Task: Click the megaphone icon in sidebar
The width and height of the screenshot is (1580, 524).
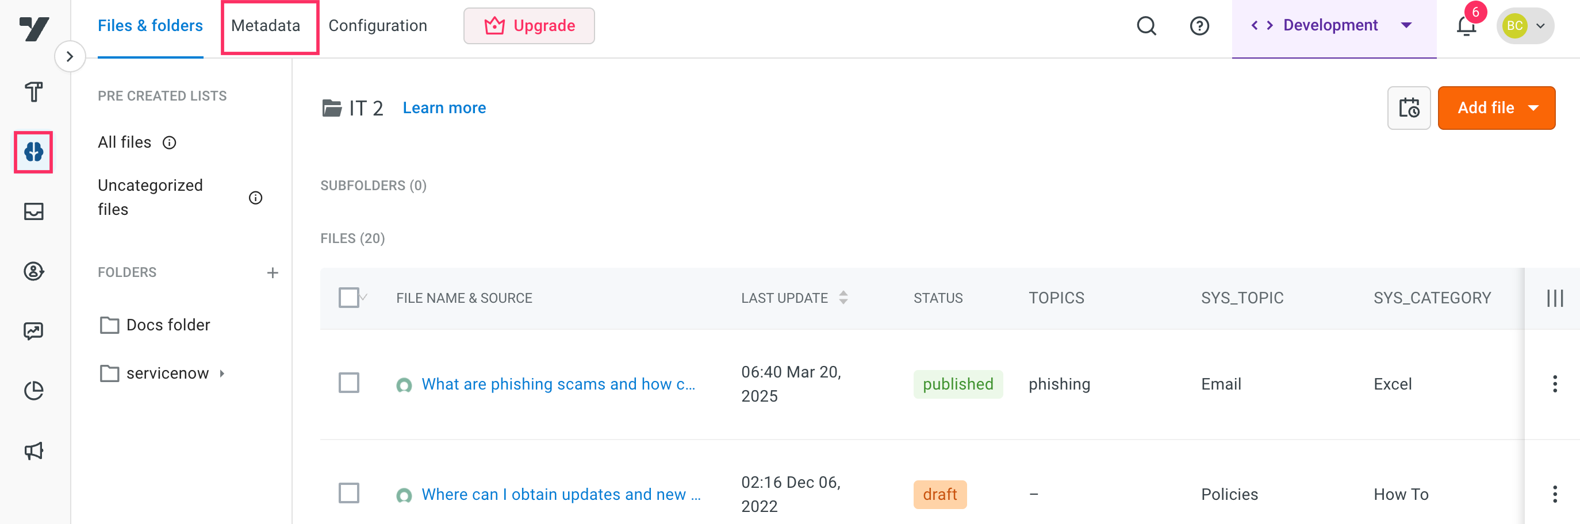Action: pos(34,451)
